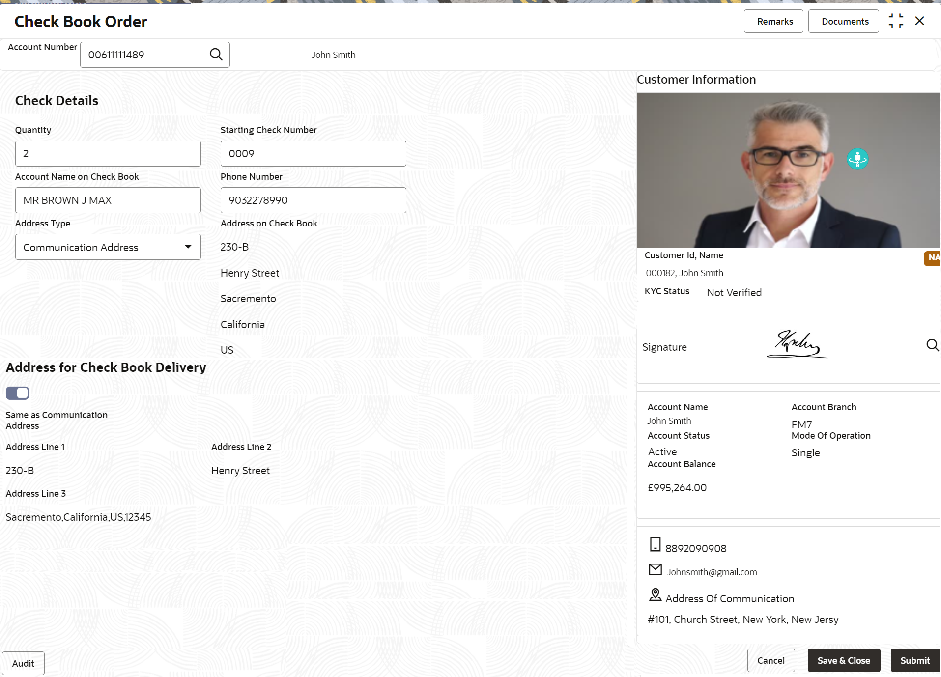Viewport: 941px width, 677px height.
Task: Click the phone number 8892090908
Action: coord(696,548)
